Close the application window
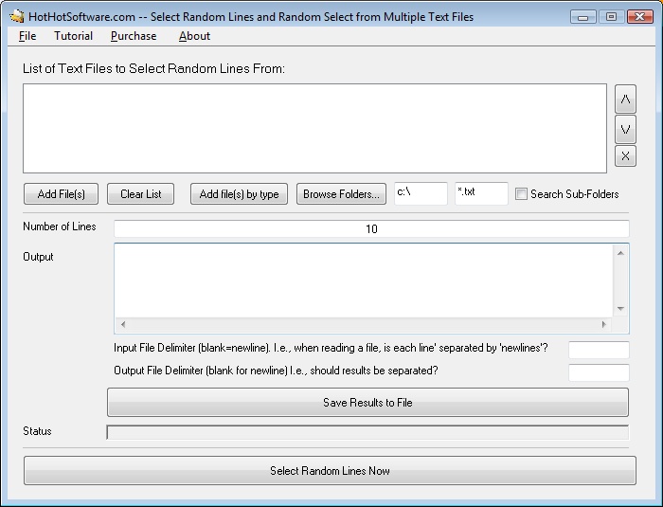Viewport: 663px width, 507px height. click(639, 17)
